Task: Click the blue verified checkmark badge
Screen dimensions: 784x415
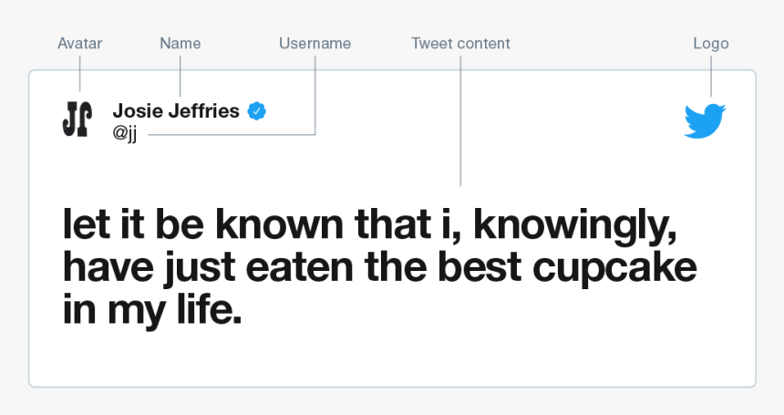Action: coord(256,111)
